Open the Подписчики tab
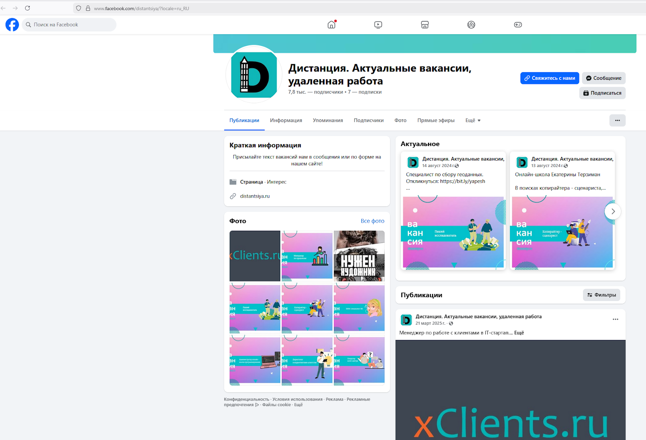This screenshot has height=440, width=646. 368,120
